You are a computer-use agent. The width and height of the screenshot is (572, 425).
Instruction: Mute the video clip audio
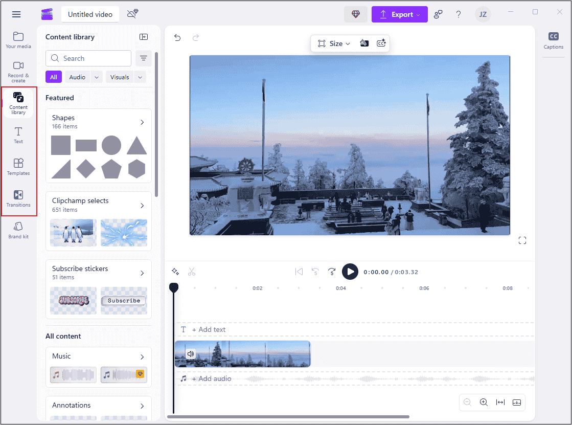[191, 354]
